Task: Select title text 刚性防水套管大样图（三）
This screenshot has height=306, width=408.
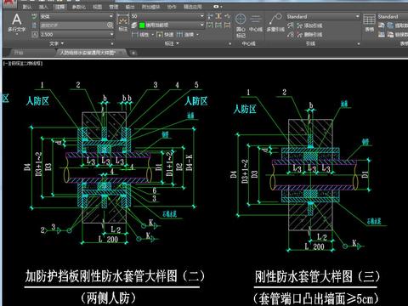Action: coord(317,276)
